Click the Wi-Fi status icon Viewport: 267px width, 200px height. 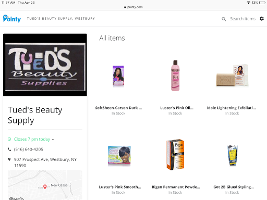click(x=249, y=3)
